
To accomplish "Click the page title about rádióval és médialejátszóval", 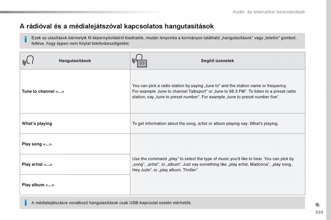I will tap(117, 26).
